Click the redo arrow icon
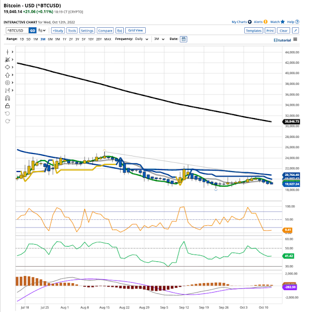Screen dimensions: 312x312 point(7,121)
